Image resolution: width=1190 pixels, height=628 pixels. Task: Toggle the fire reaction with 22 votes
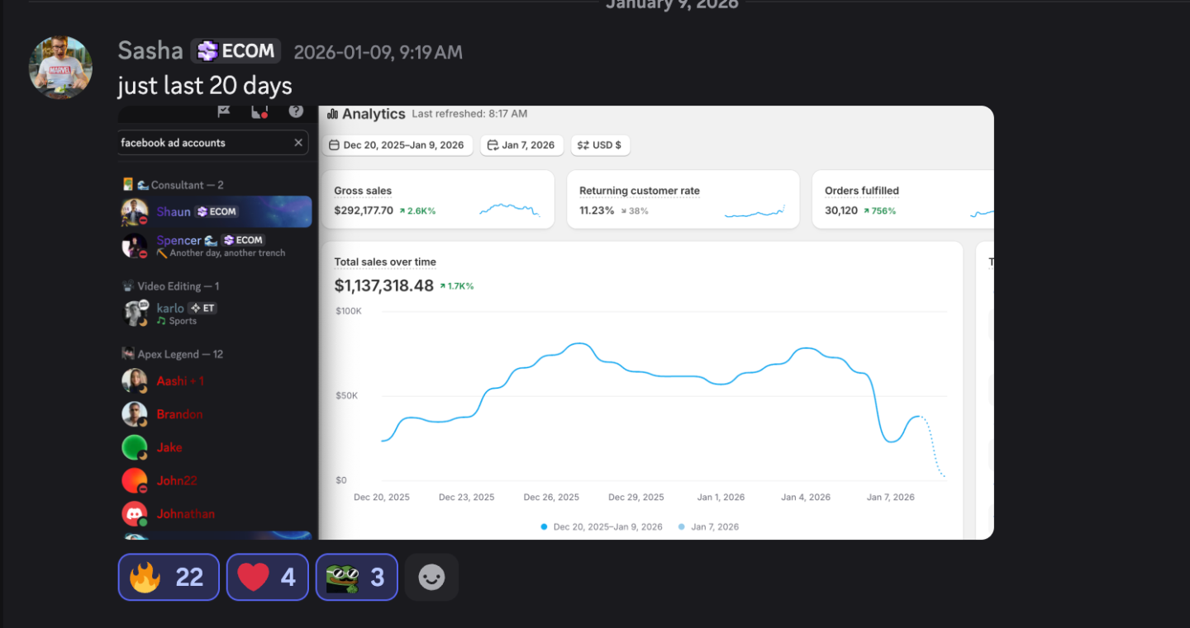pyautogui.click(x=169, y=577)
